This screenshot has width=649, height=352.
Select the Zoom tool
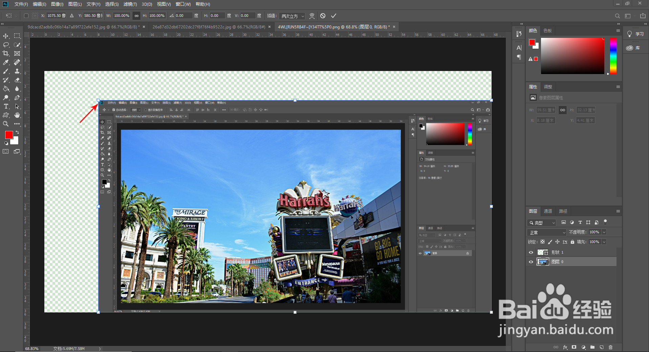[6, 124]
